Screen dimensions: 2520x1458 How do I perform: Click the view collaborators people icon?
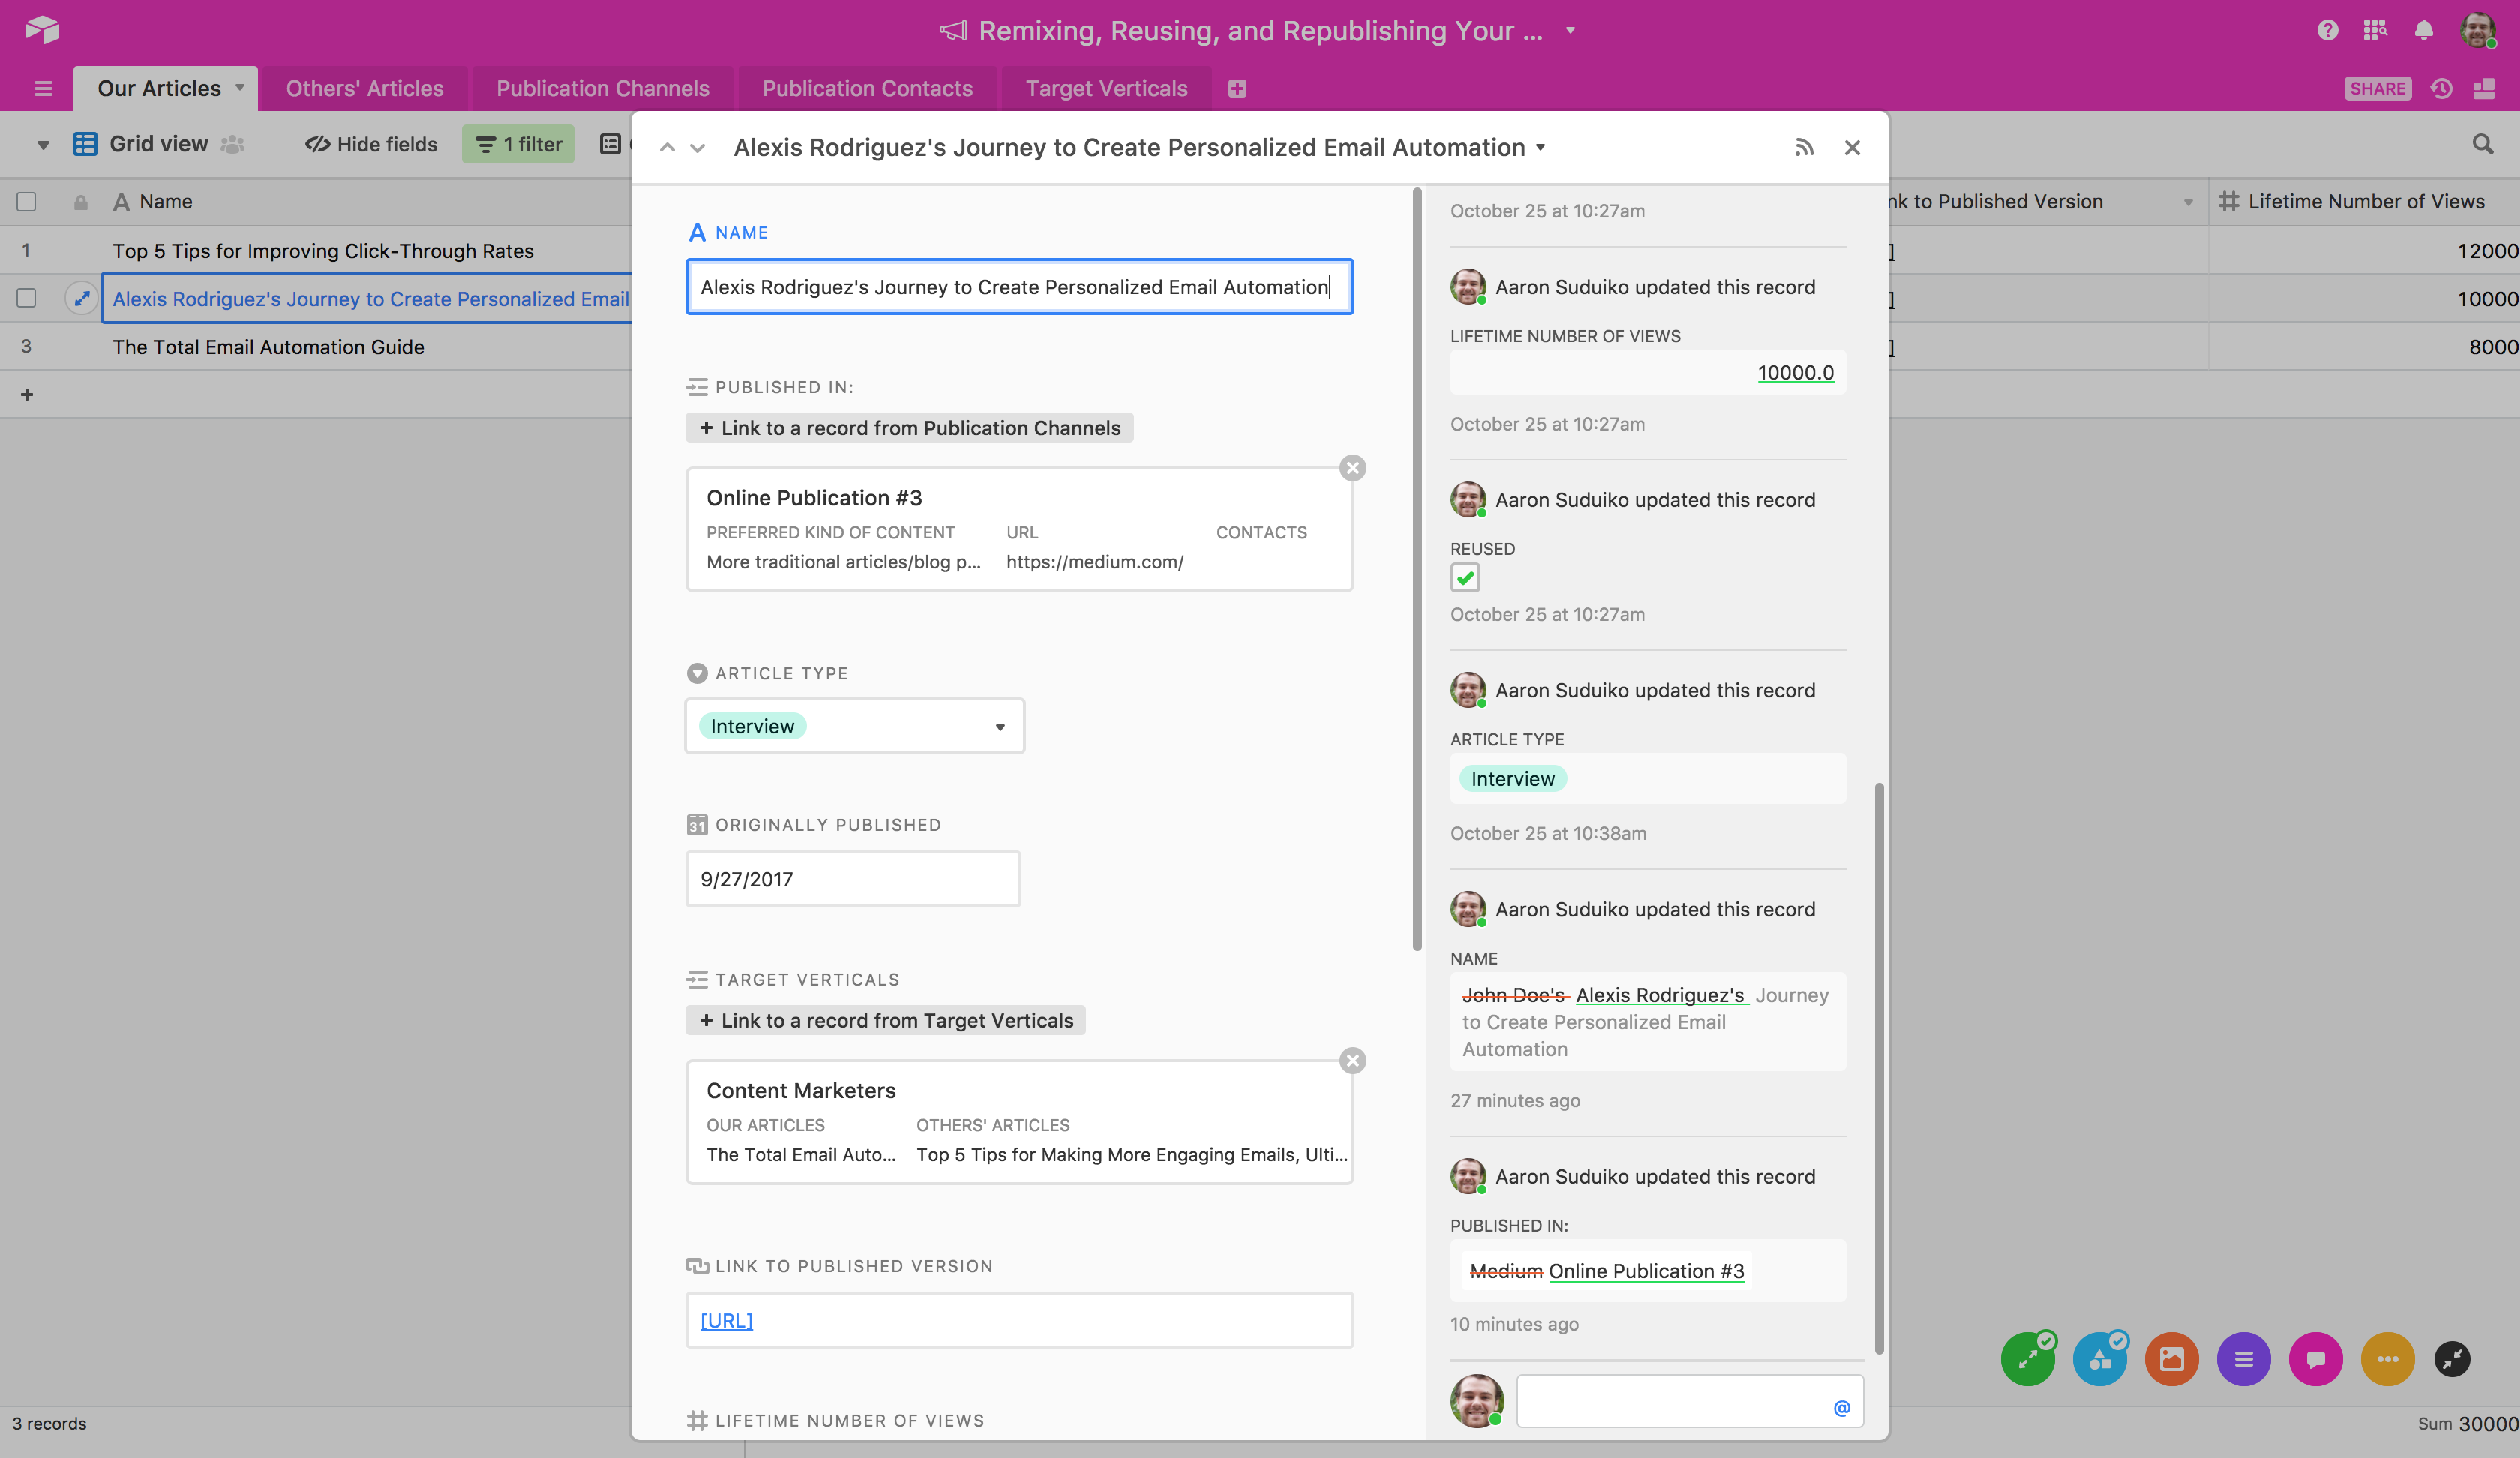click(x=233, y=144)
